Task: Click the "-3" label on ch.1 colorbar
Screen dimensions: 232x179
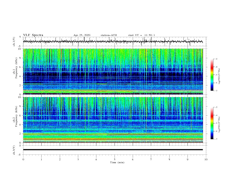Action: click(216, 59)
